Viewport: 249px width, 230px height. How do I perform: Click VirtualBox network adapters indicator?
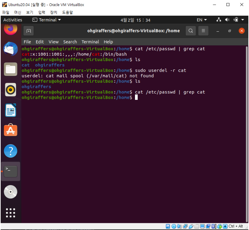tap(185, 226)
